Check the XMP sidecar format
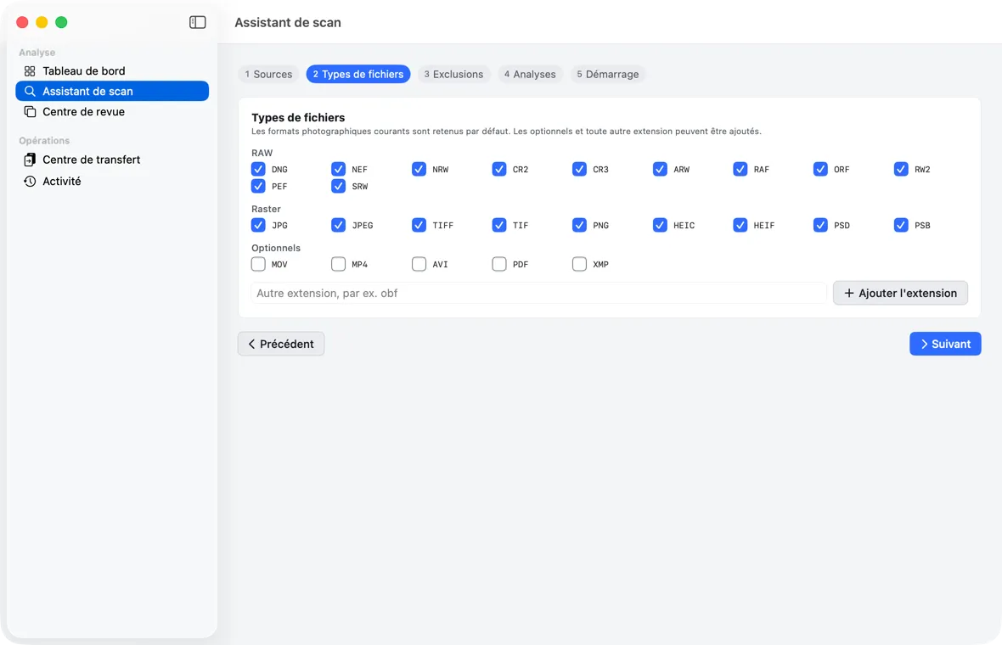This screenshot has height=645, width=1002. coord(580,264)
